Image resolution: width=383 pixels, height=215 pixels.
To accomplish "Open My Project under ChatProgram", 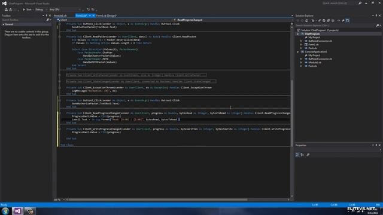I will point(314,37).
